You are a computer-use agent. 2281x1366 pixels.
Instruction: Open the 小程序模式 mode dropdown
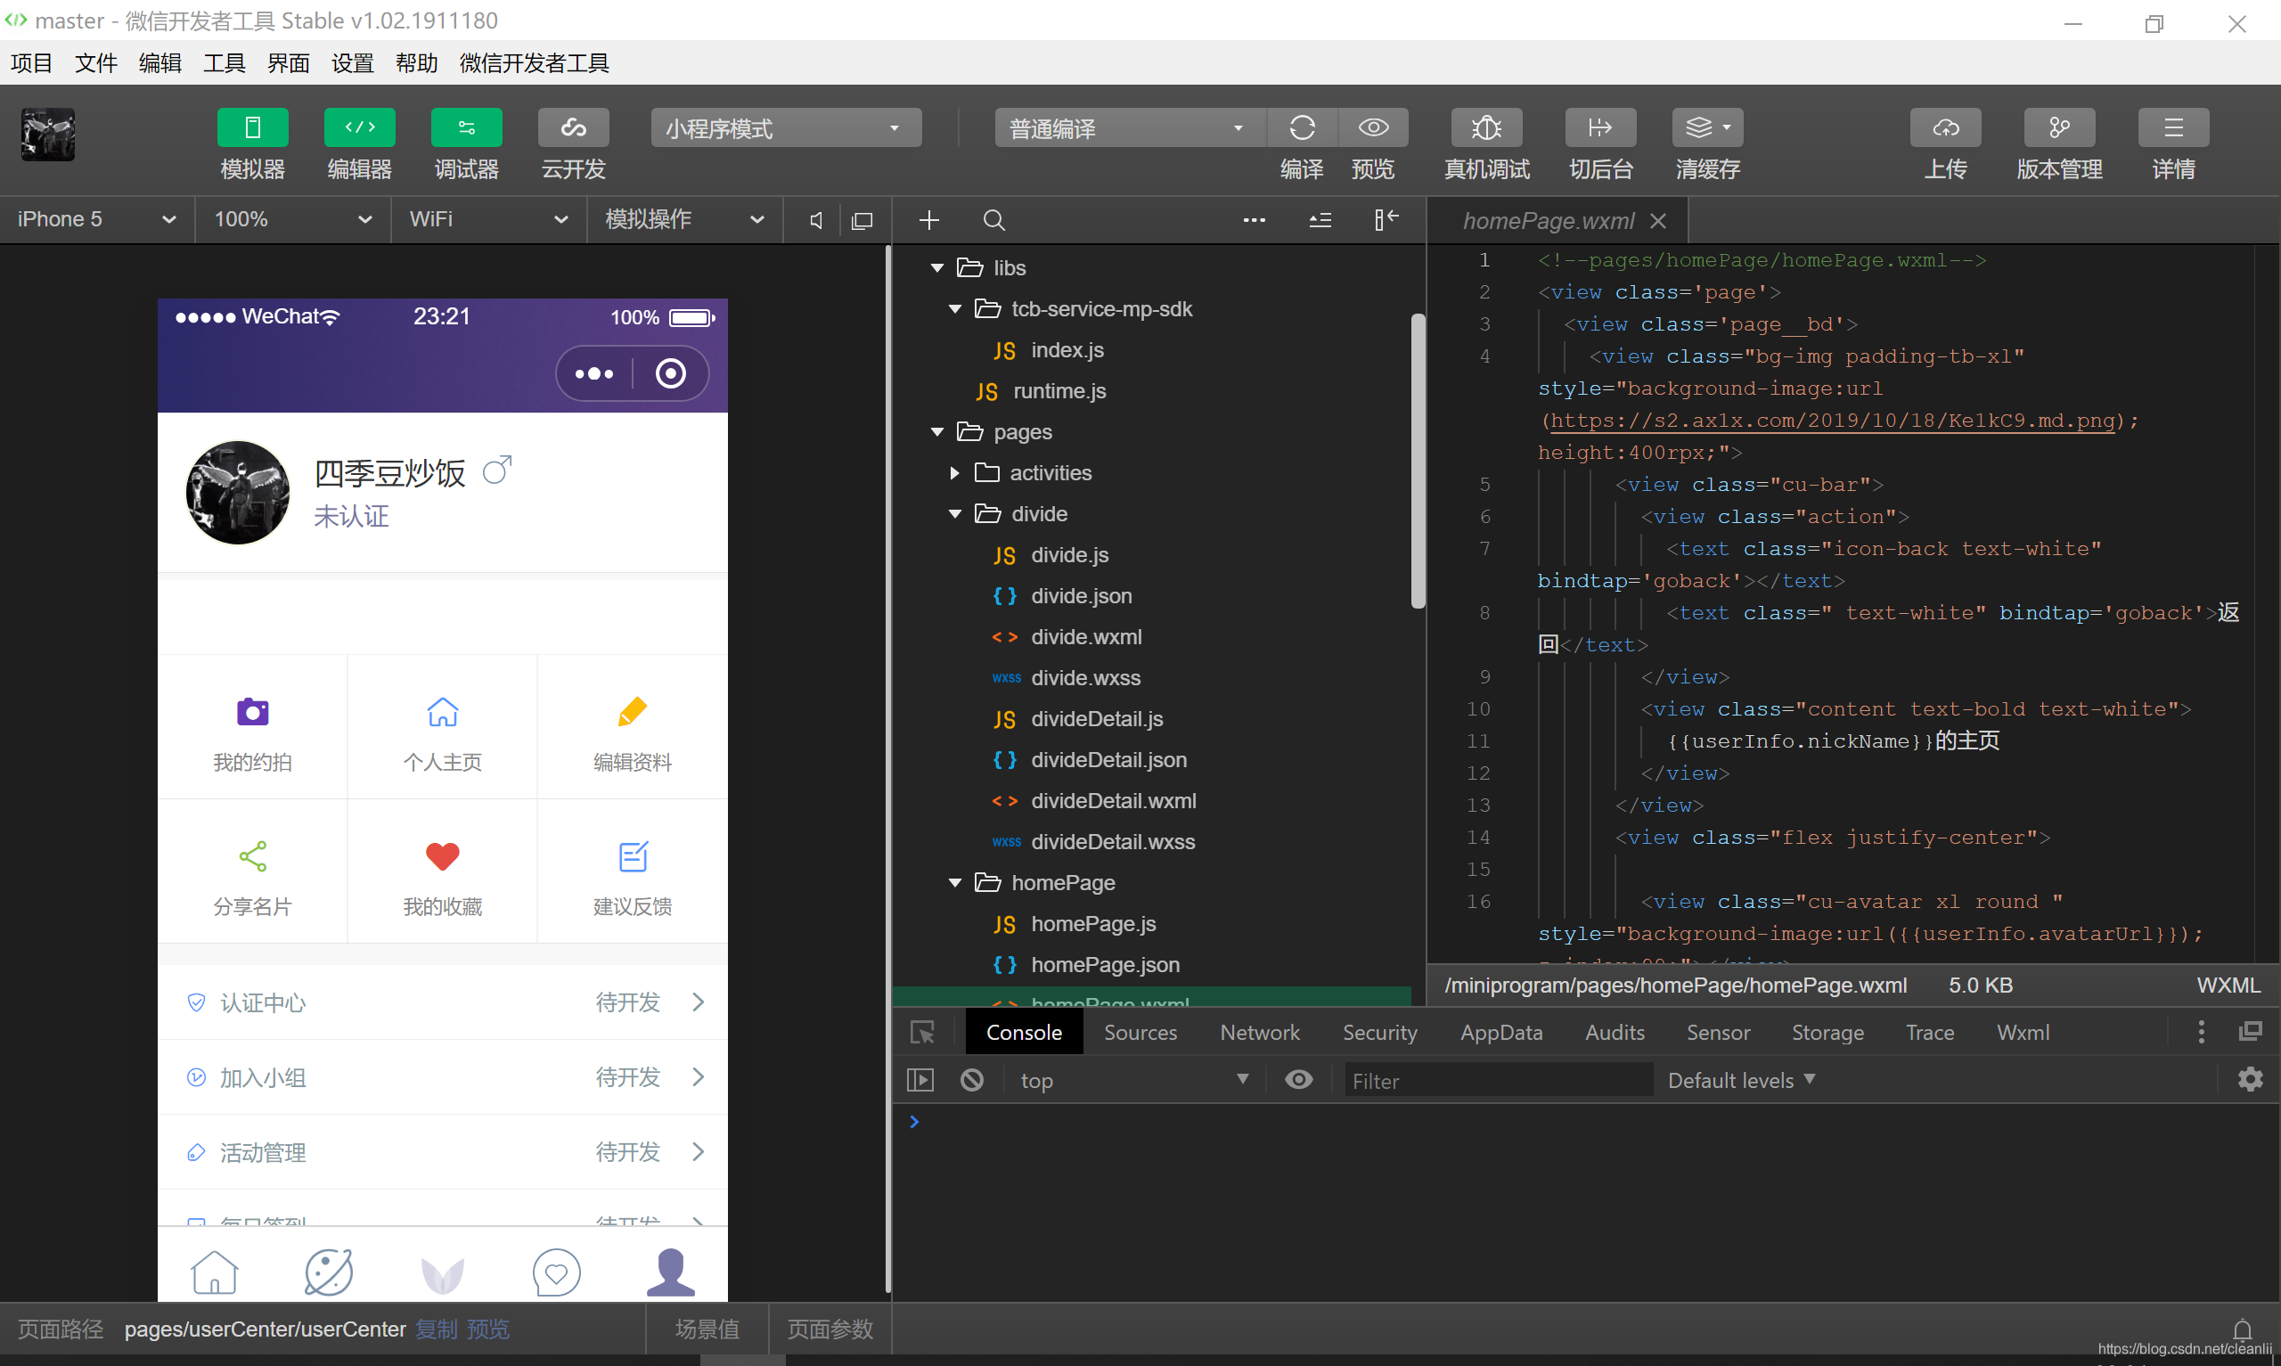click(786, 128)
